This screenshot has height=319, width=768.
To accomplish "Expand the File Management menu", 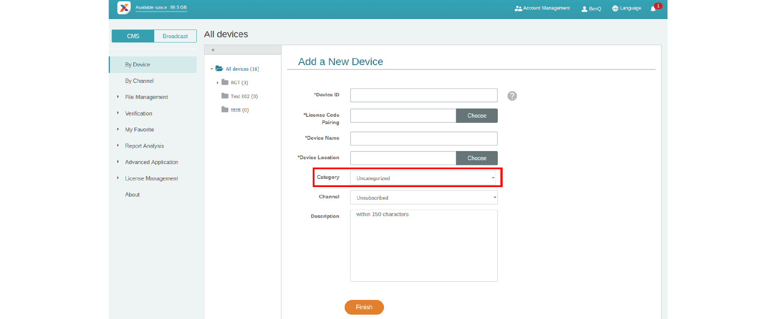I will (146, 97).
